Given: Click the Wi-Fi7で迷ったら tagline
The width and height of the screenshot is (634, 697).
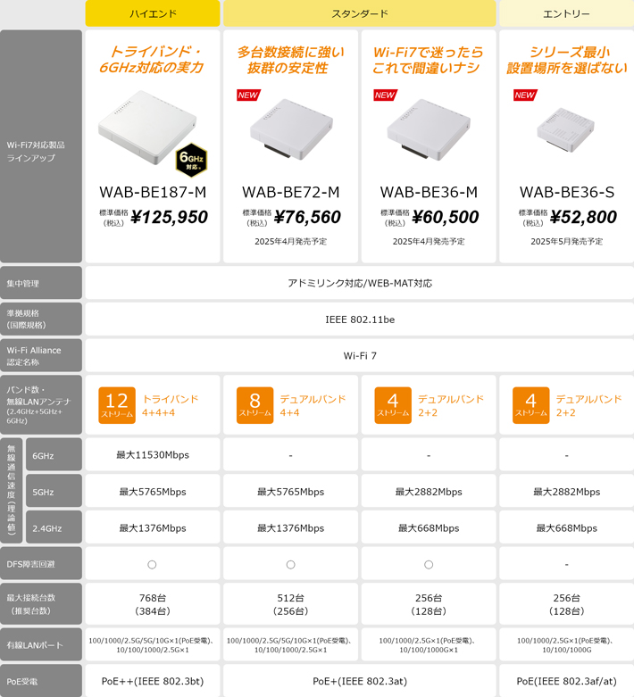Looking at the screenshot, I should point(428,52).
